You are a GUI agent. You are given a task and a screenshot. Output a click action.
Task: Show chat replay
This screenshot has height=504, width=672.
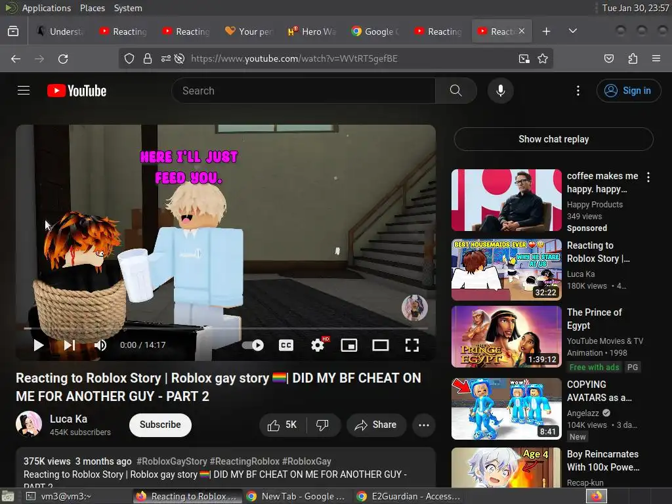pos(553,139)
